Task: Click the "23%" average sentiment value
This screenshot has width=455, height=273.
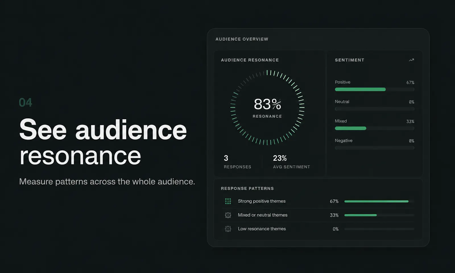Action: click(x=280, y=158)
